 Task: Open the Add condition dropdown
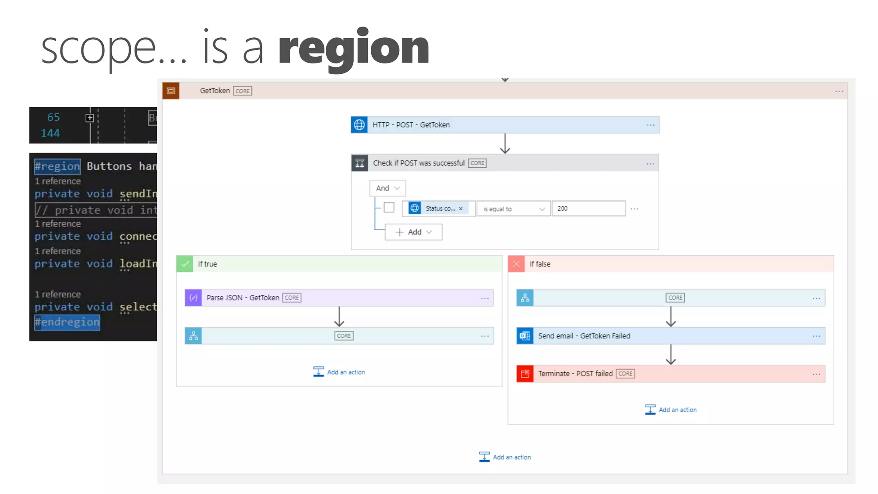(x=413, y=232)
